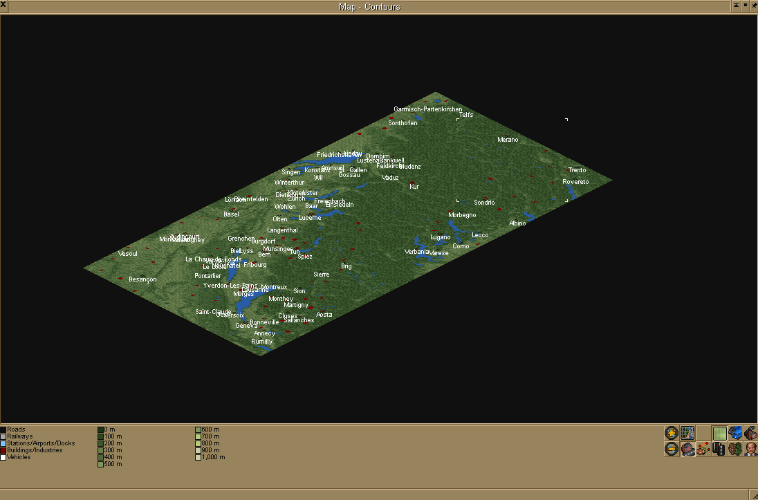Viewport: 758px width, 500px height.
Task: Click the Singen town label
Action: [291, 173]
